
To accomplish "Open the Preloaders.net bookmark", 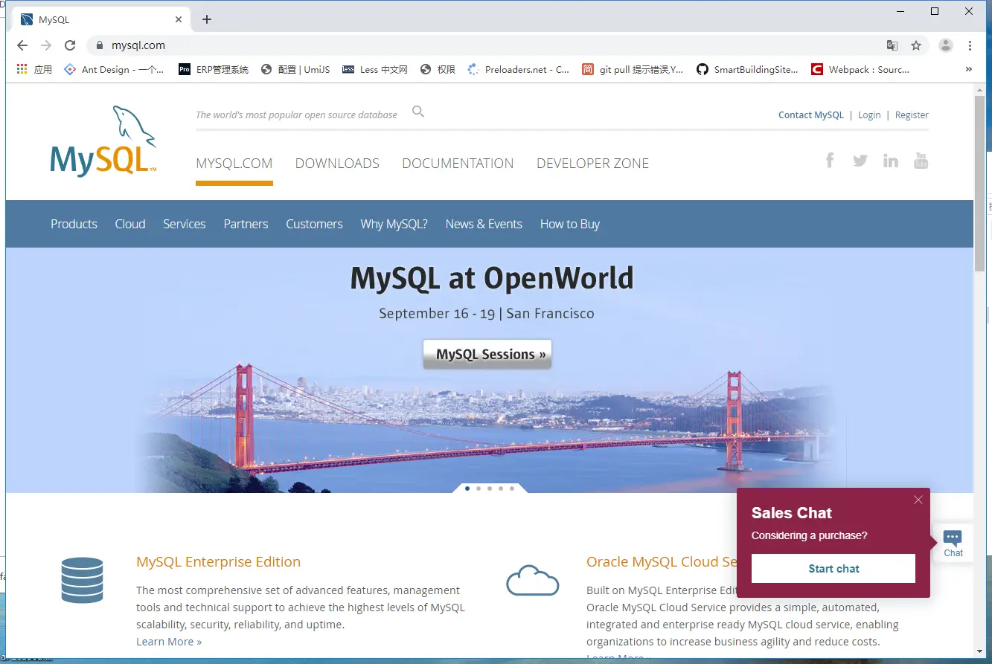I will (x=519, y=69).
